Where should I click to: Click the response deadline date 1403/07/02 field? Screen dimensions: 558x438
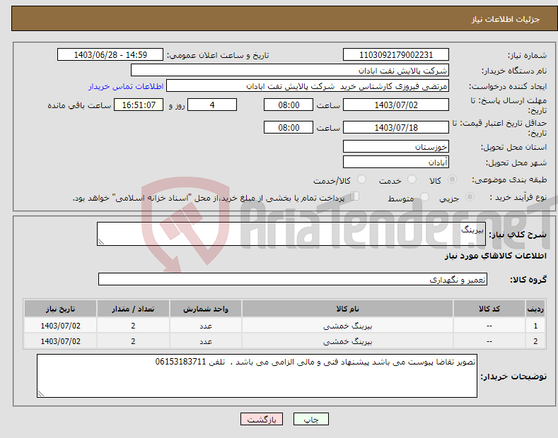click(396, 105)
